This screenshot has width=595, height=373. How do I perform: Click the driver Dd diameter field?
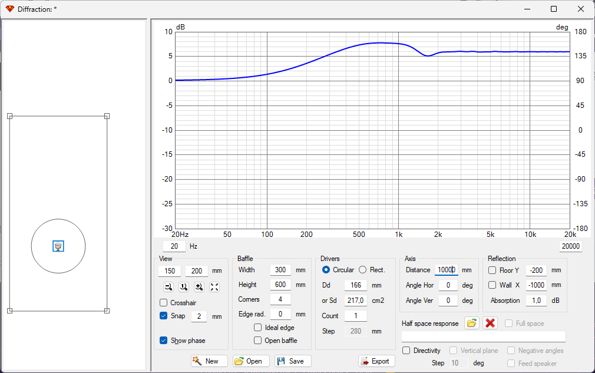tap(356, 285)
